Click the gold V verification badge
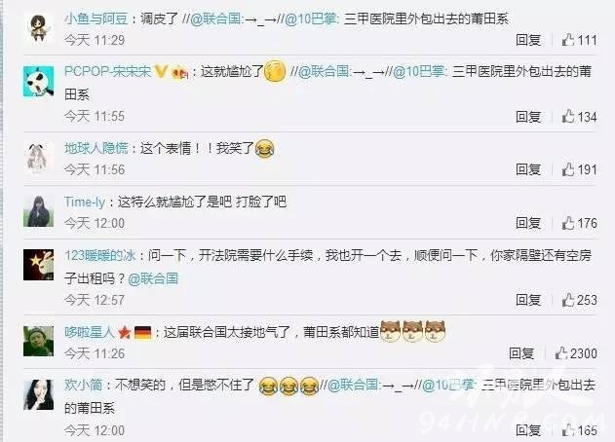This screenshot has width=615, height=442. tap(161, 71)
